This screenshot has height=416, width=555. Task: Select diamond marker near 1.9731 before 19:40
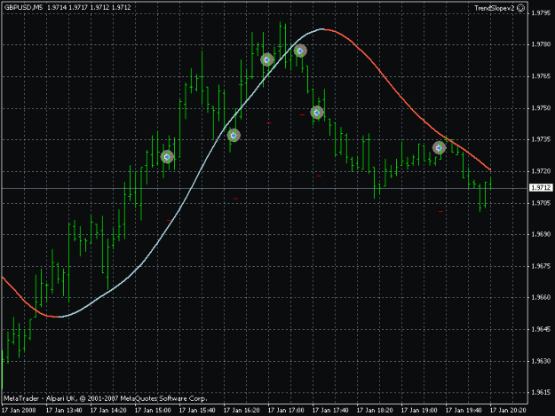coord(440,148)
